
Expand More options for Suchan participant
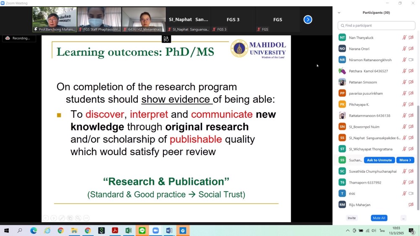click(405, 160)
